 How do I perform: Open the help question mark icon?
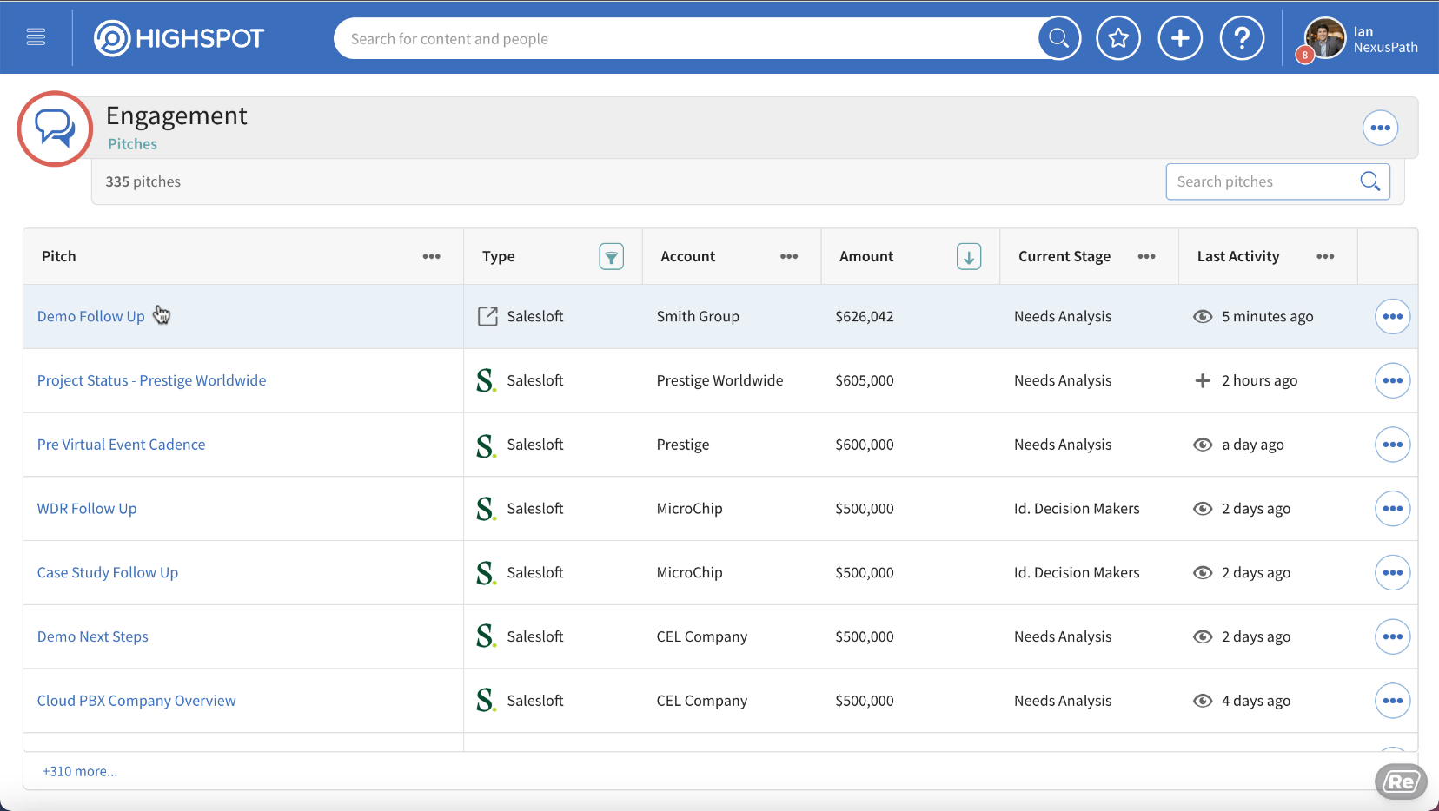coord(1242,38)
